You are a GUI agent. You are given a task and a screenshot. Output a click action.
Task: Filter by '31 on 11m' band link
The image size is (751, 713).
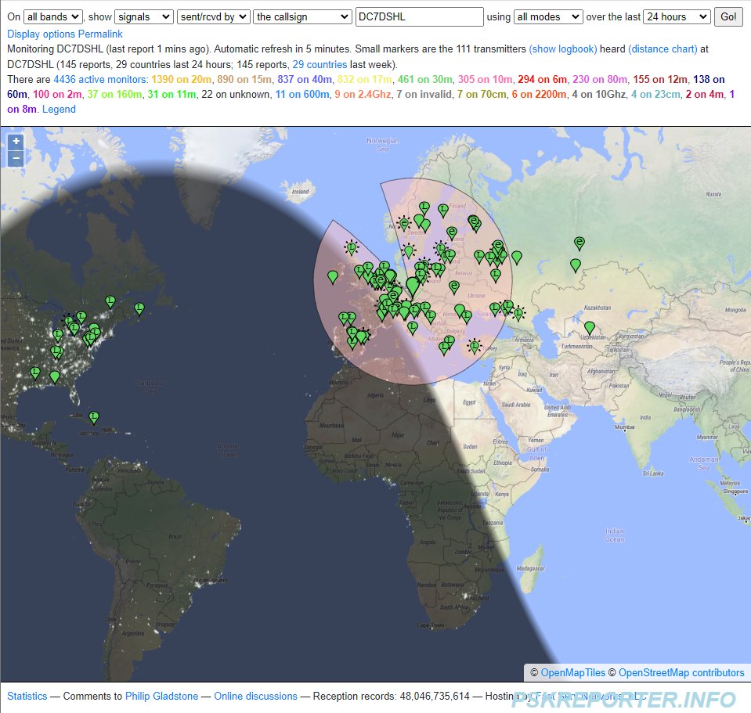(172, 94)
